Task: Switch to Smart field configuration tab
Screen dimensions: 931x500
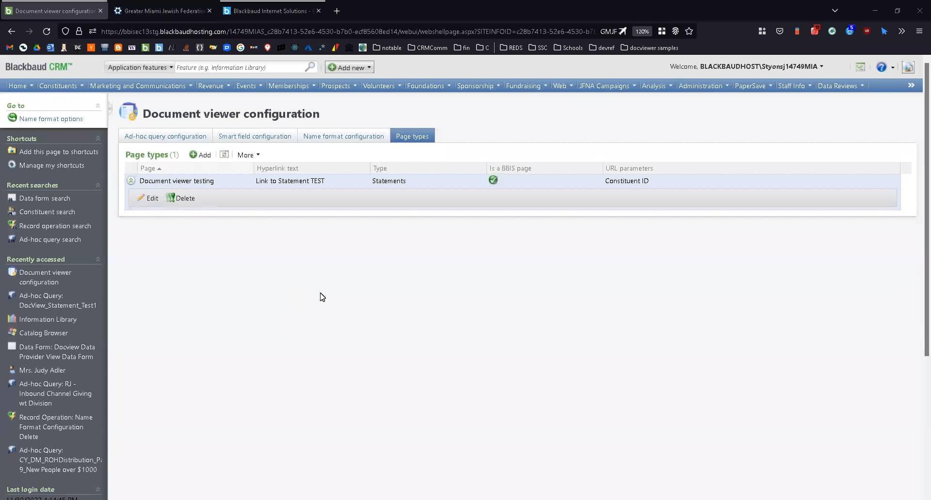Action: point(255,136)
